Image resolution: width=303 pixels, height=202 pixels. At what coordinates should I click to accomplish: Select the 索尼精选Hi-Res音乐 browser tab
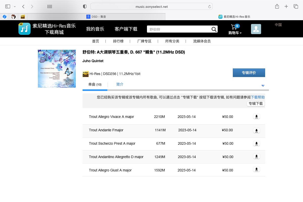234,17
